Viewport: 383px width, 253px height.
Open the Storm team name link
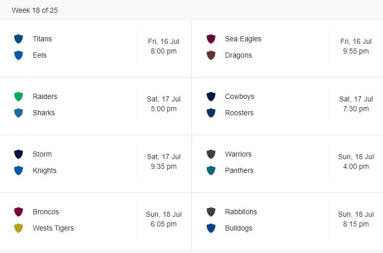click(x=42, y=154)
